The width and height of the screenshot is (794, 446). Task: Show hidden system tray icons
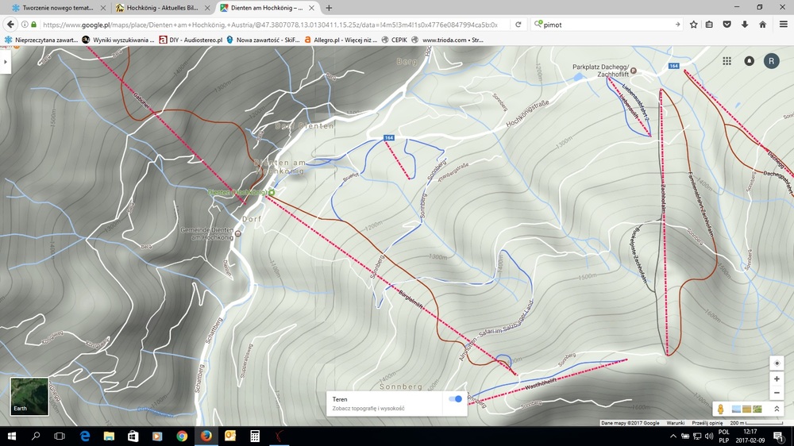click(673, 436)
